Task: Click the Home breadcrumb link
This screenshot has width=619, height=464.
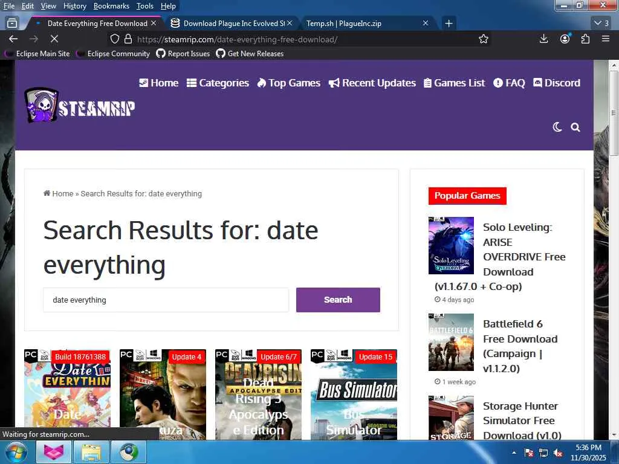Action: [59, 194]
